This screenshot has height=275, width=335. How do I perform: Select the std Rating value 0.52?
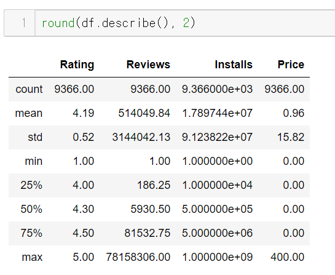(x=84, y=137)
